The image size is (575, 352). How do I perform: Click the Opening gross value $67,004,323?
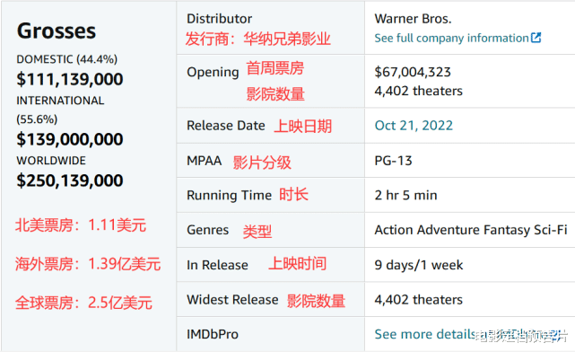pyautogui.click(x=413, y=72)
